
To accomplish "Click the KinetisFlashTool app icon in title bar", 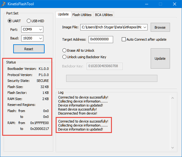I will [4, 4].
